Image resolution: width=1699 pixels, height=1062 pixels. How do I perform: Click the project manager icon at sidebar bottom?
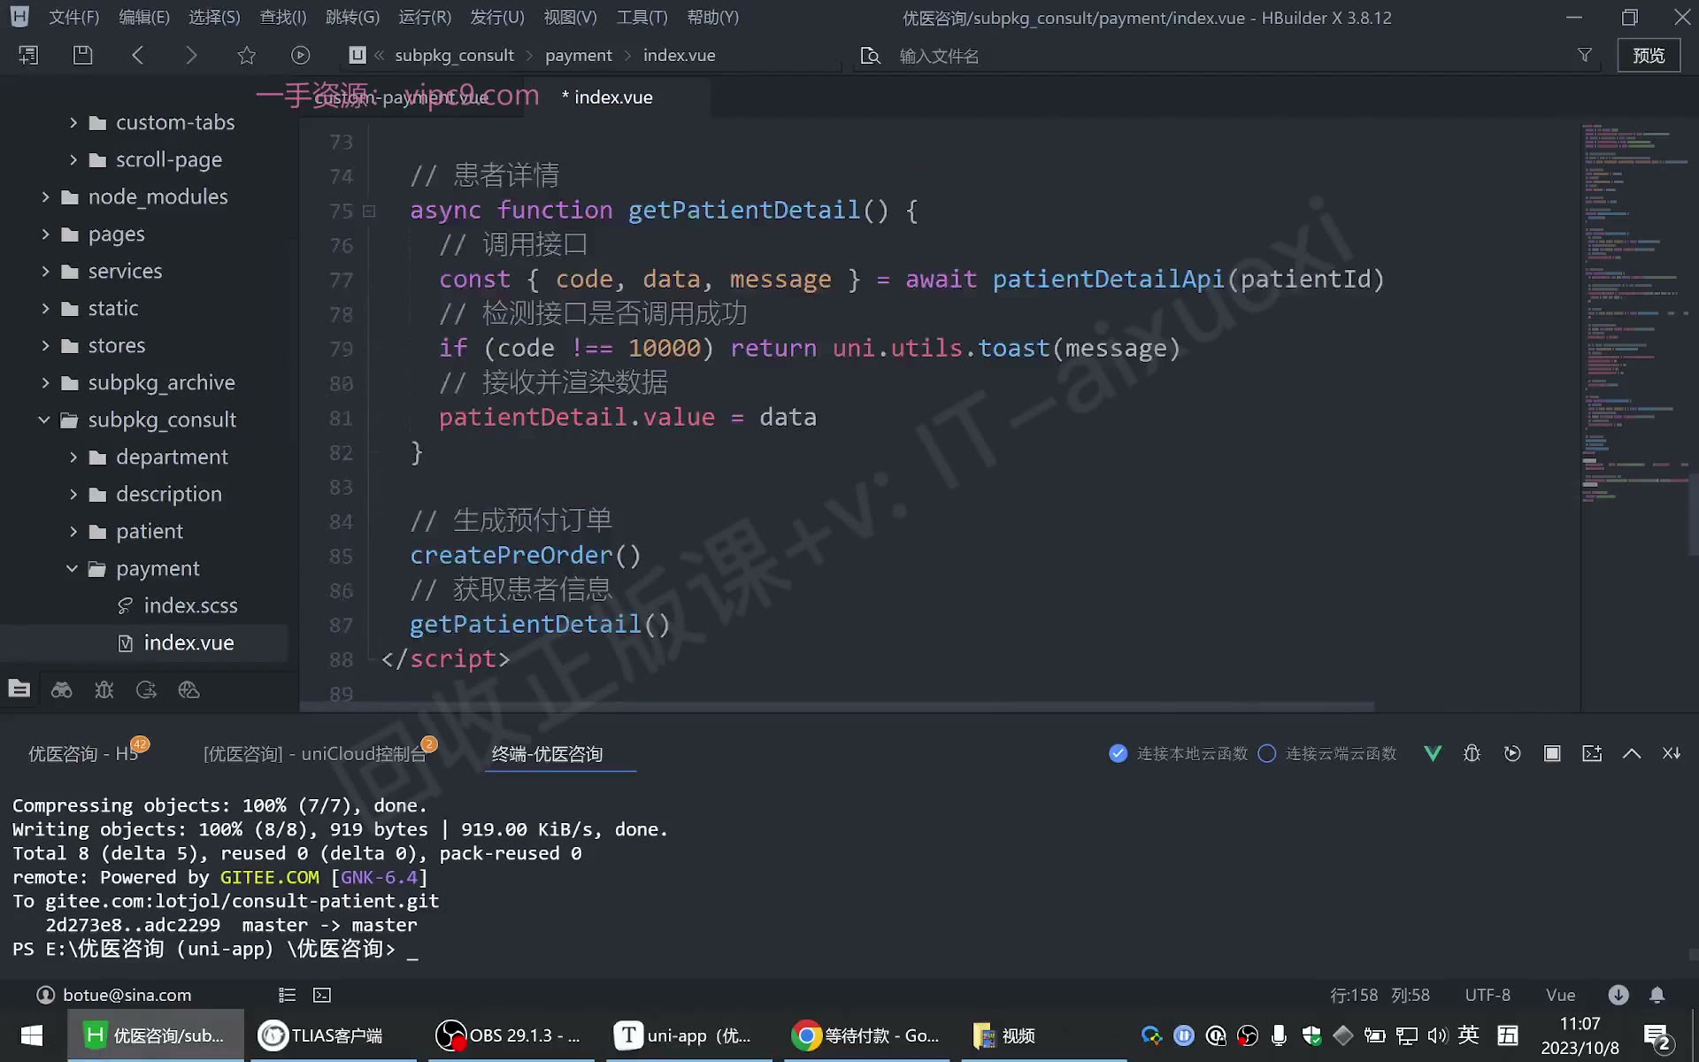[x=19, y=689]
